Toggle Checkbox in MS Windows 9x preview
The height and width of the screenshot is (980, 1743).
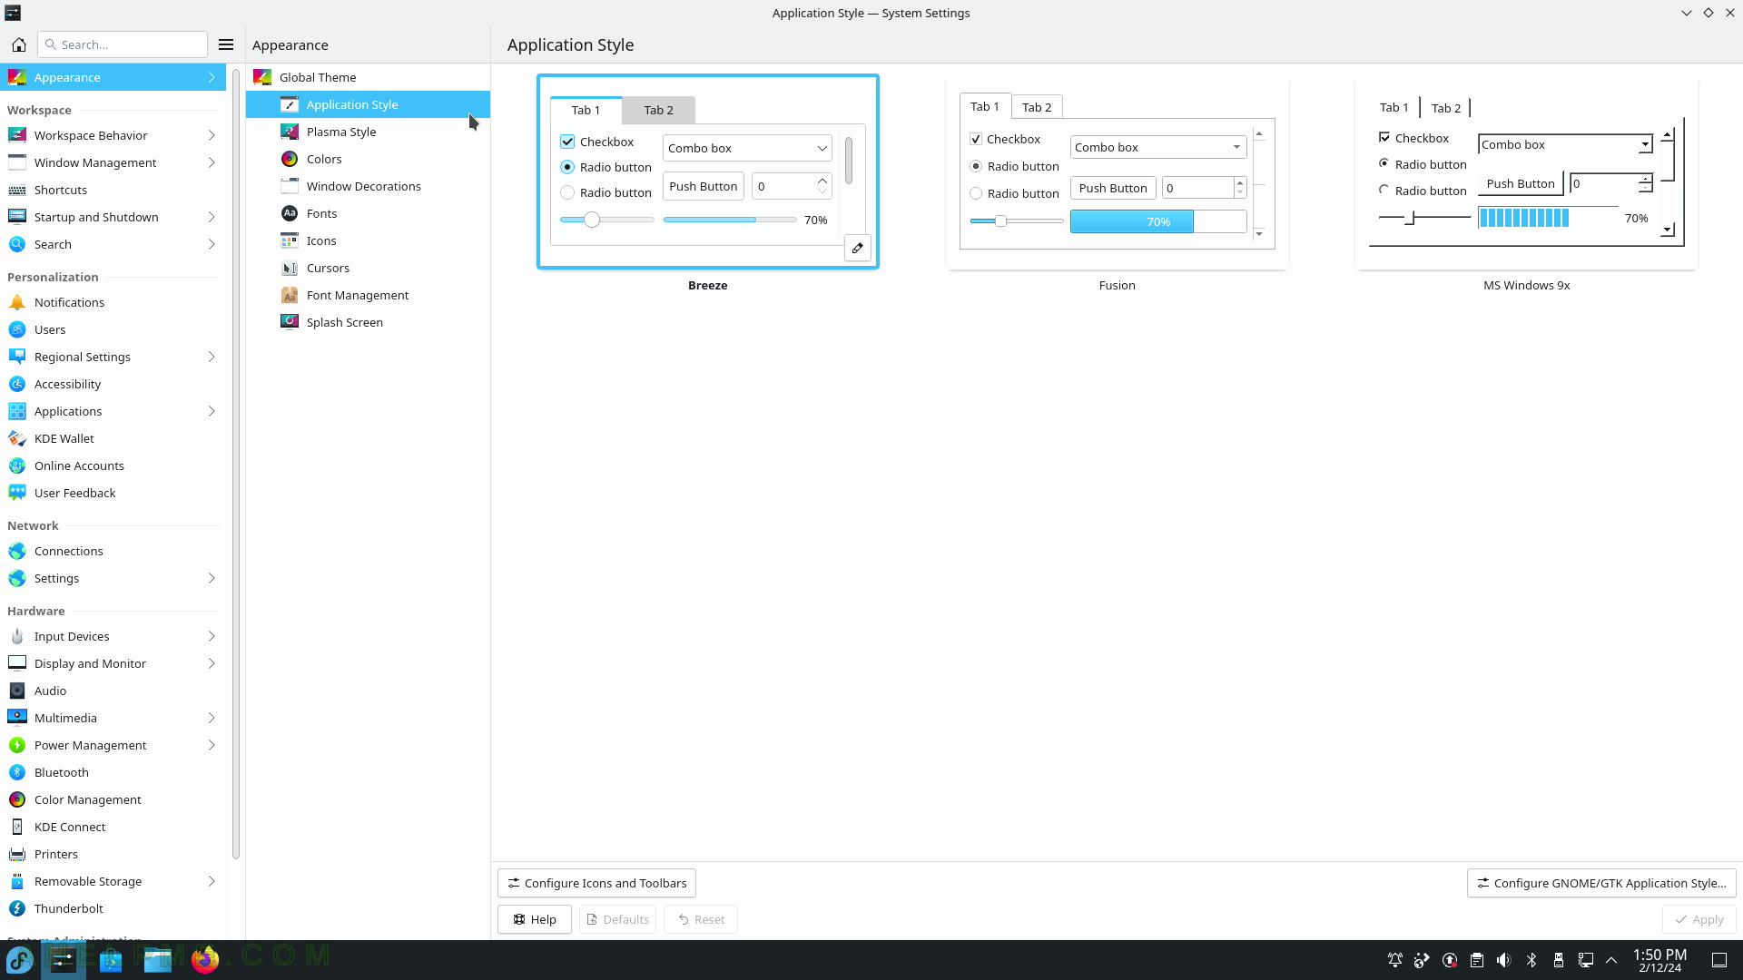(x=1384, y=138)
